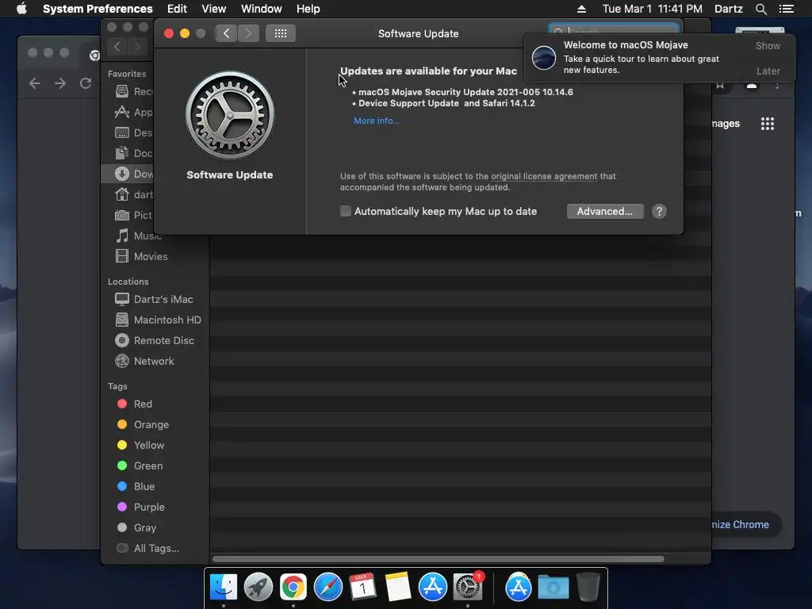Open Google apps grid in Chrome

[767, 123]
